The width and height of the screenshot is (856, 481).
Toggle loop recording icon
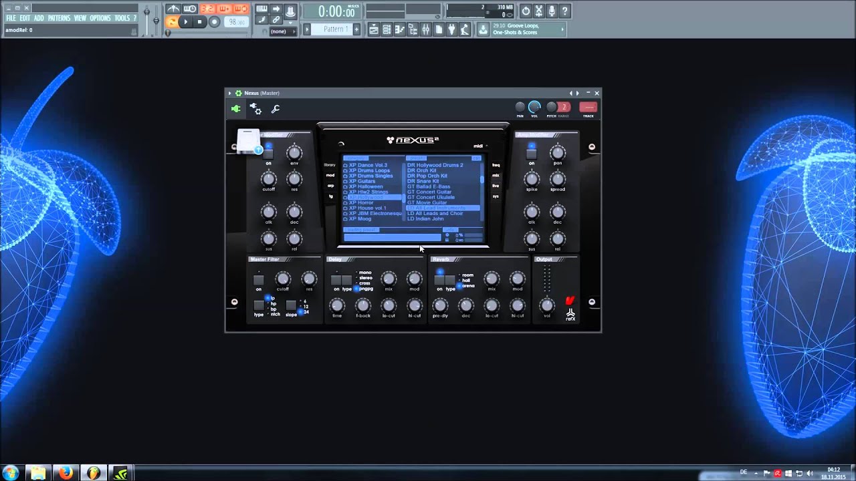pyautogui.click(x=241, y=9)
